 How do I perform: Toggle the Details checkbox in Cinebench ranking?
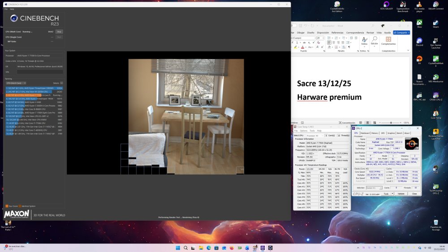[61, 83]
